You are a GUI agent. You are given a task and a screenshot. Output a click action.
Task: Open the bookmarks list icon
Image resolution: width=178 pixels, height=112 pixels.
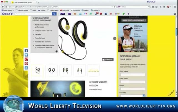156,7
